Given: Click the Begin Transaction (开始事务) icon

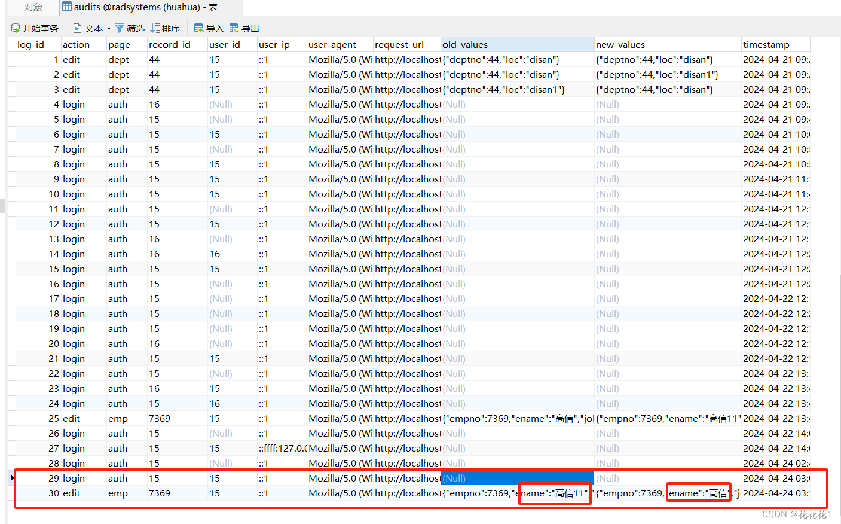Looking at the screenshot, I should tap(16, 28).
